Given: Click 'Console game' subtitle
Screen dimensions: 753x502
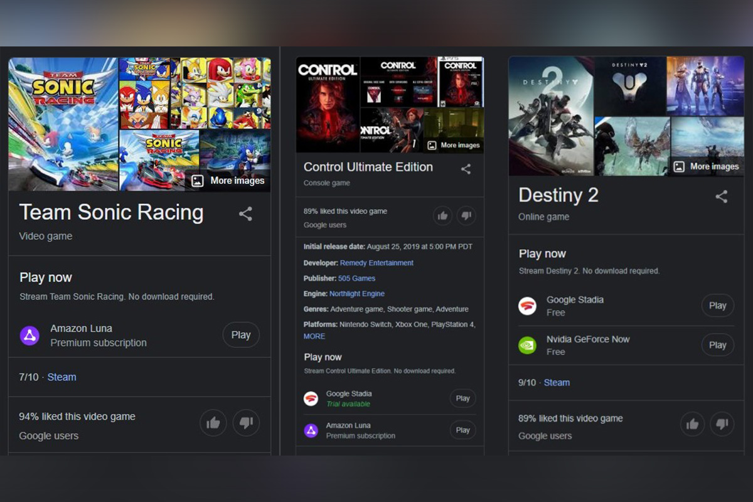Looking at the screenshot, I should tap(327, 183).
